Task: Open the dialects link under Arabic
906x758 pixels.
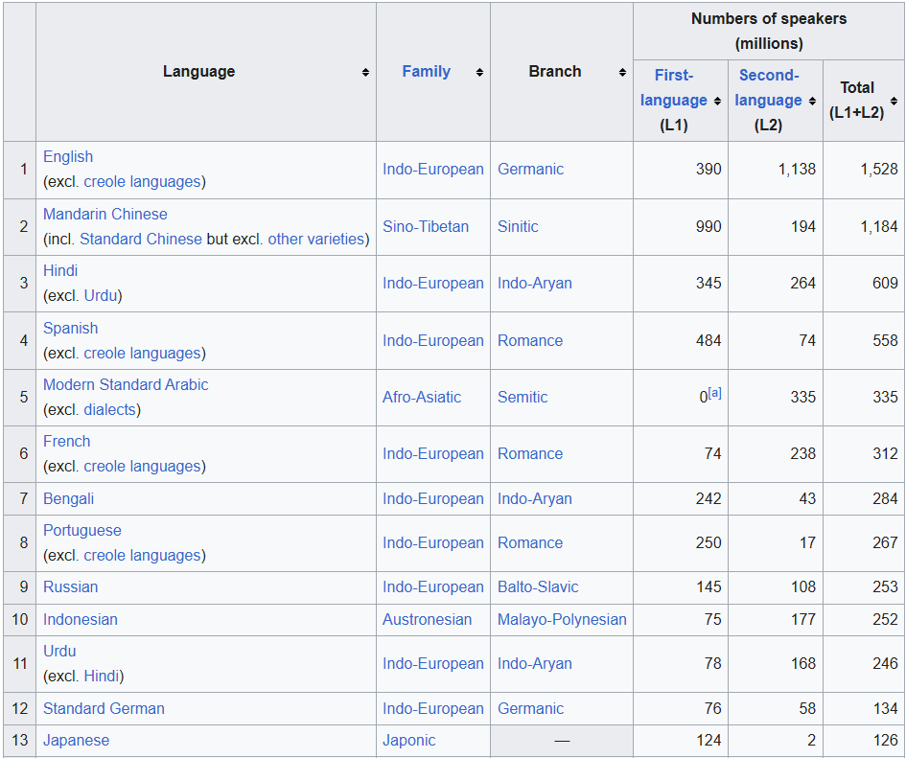Action: click(110, 409)
